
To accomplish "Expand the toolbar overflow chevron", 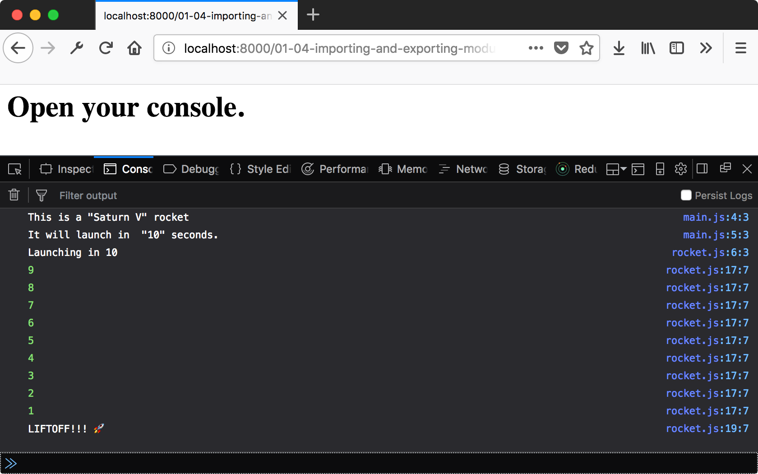I will pos(706,48).
